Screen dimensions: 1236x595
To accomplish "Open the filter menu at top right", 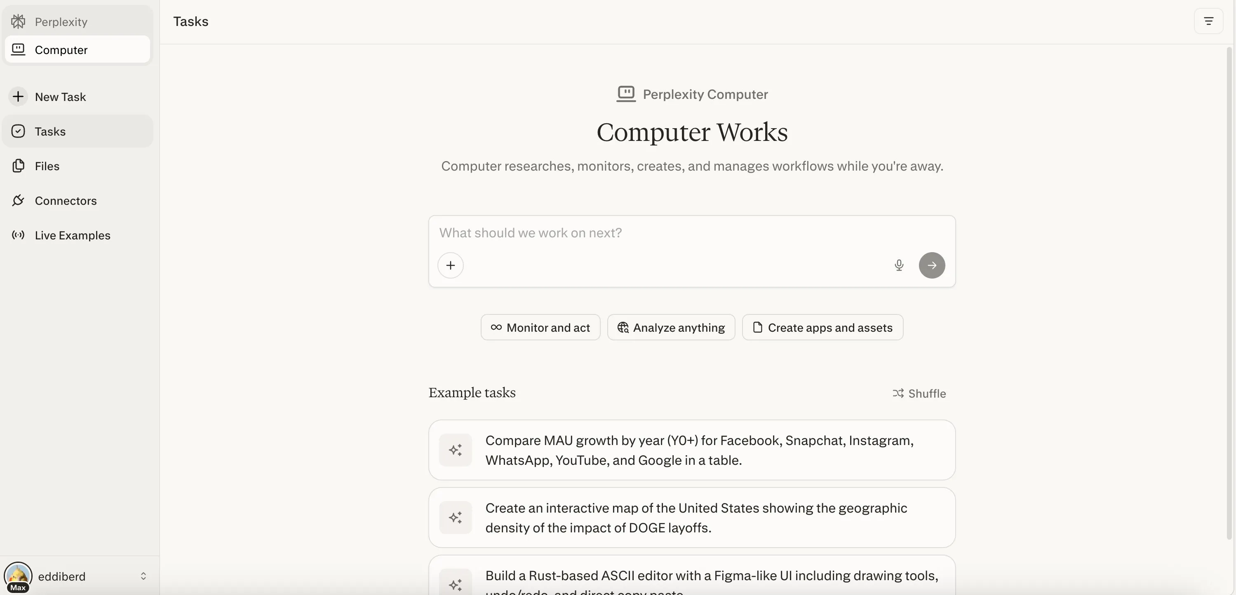I will pos(1209,21).
